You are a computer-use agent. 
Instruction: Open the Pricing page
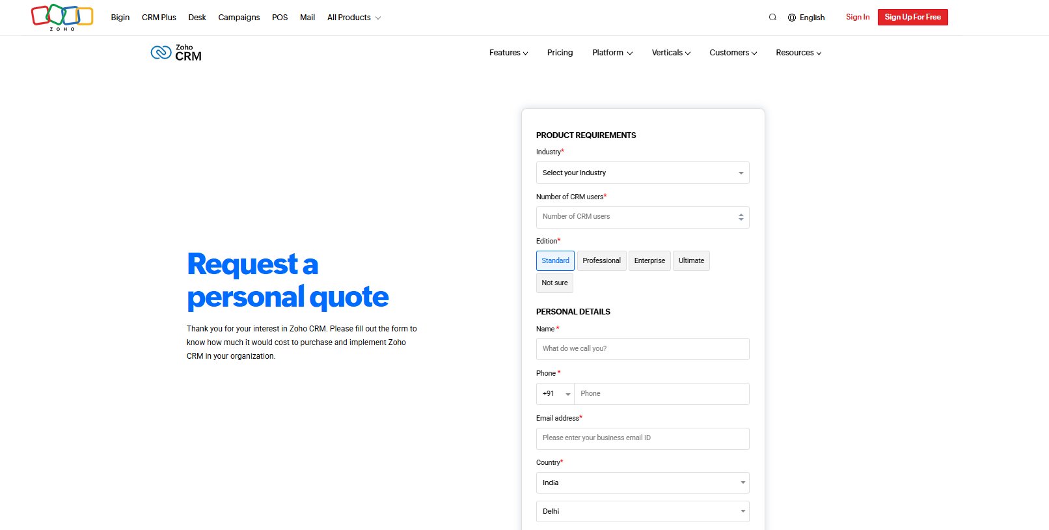pyautogui.click(x=560, y=53)
